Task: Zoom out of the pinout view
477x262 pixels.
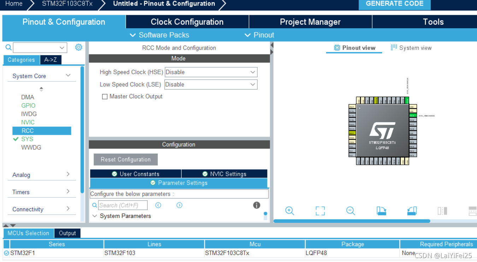Action: pos(351,211)
